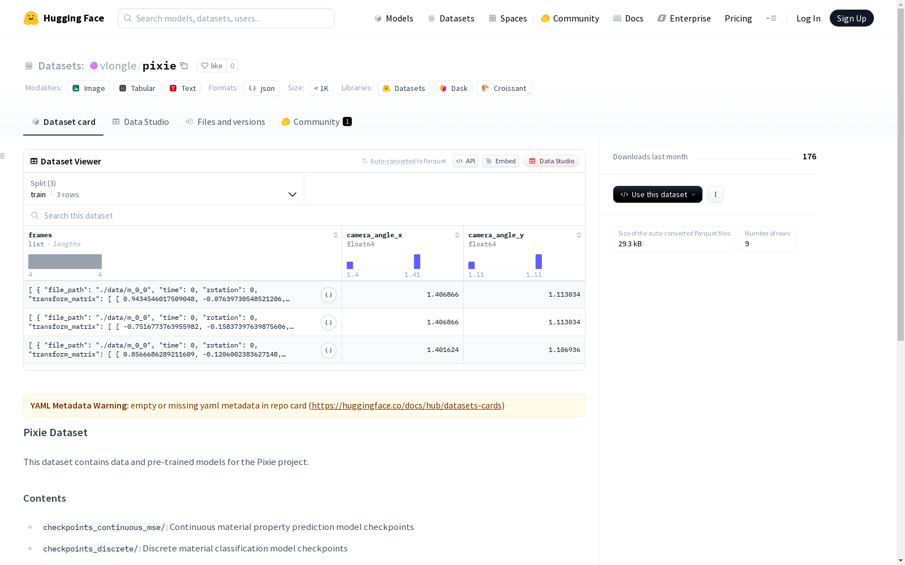905x565 pixels.
Task: Open the extra navigation menu icon
Action: pos(771,18)
